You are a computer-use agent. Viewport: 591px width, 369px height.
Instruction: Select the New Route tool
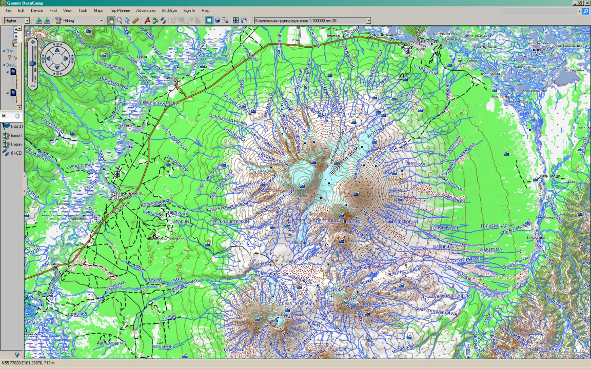(155, 20)
